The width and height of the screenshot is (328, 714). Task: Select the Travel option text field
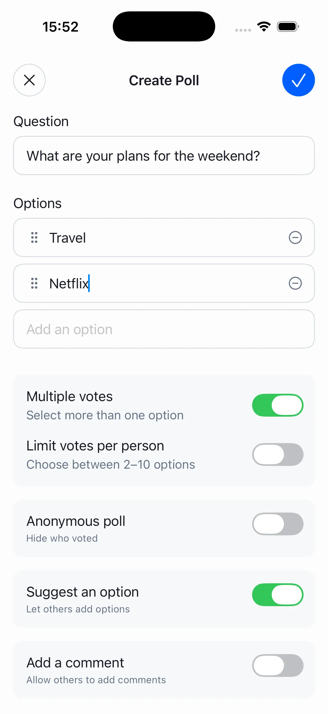138,237
